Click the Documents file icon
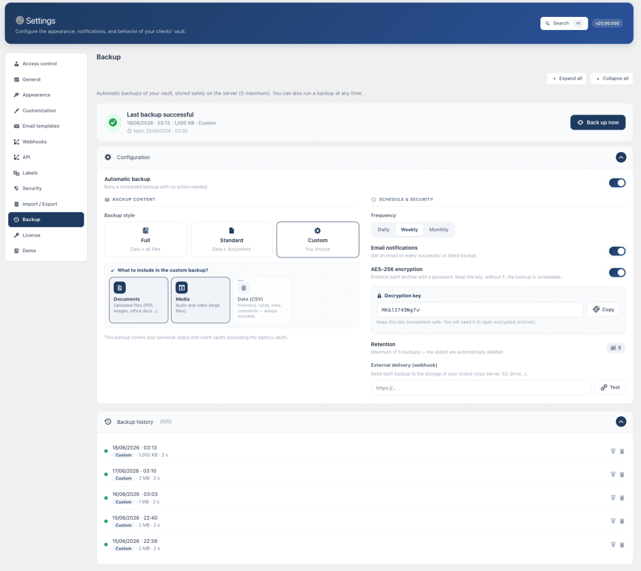 coord(120,287)
